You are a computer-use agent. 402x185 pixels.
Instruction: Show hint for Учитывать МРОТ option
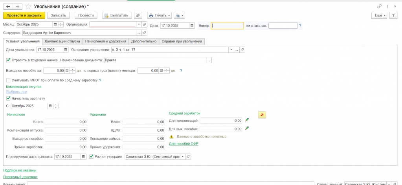[x=100, y=80]
